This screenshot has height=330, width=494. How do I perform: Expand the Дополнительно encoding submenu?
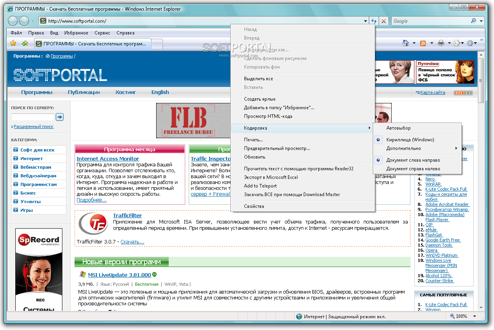[x=417, y=148]
